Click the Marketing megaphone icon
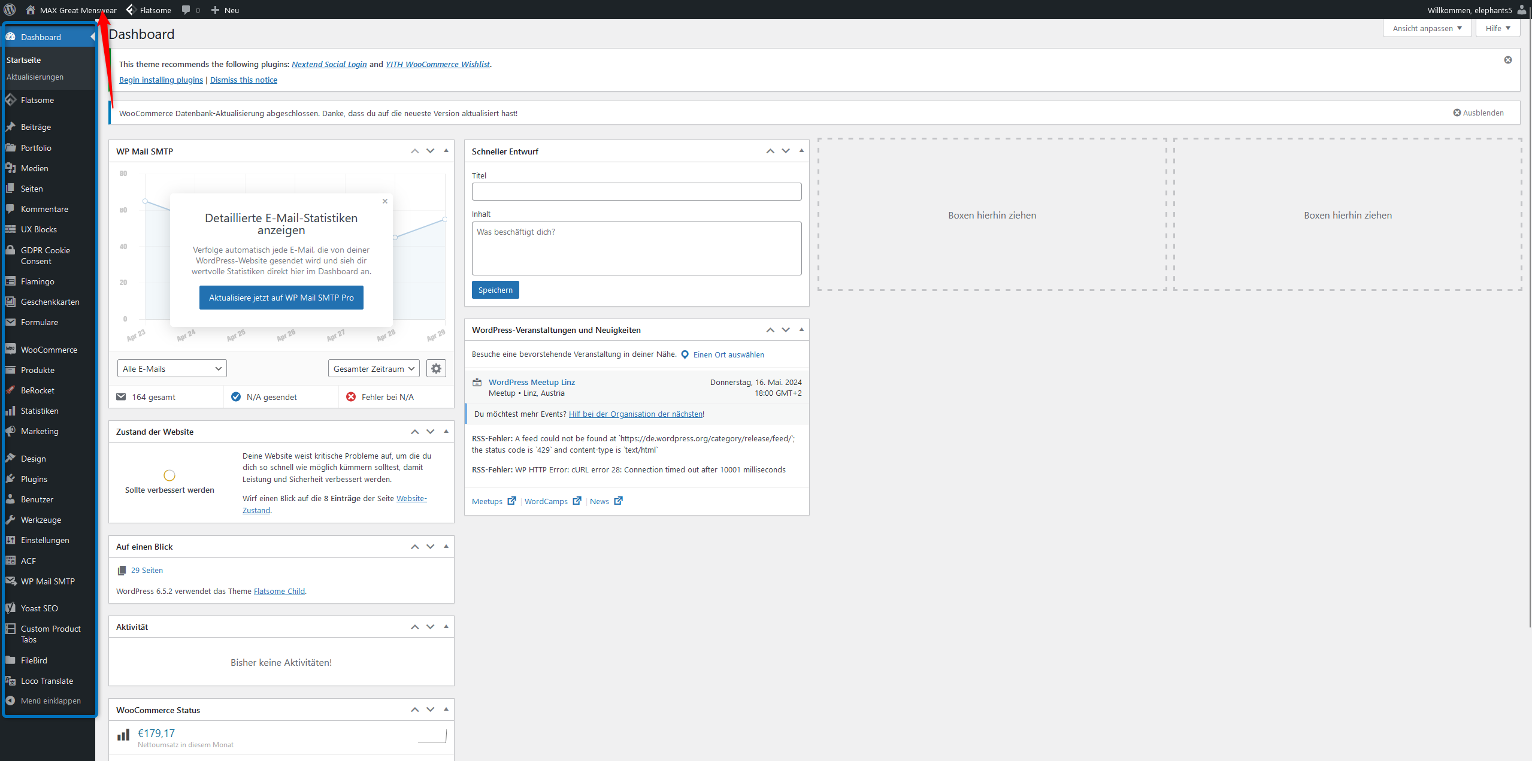This screenshot has height=761, width=1532. tap(10, 431)
